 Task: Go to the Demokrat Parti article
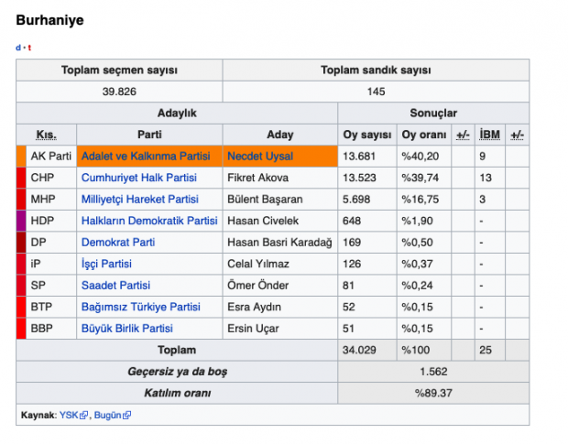pos(118,242)
